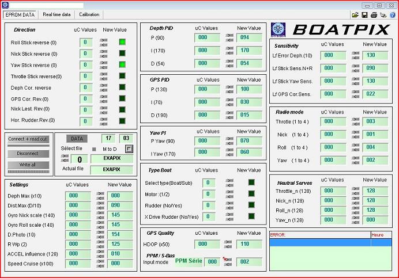
Task: Toggle Hor. Rudder Rev. new value box
Action: pos(122,121)
